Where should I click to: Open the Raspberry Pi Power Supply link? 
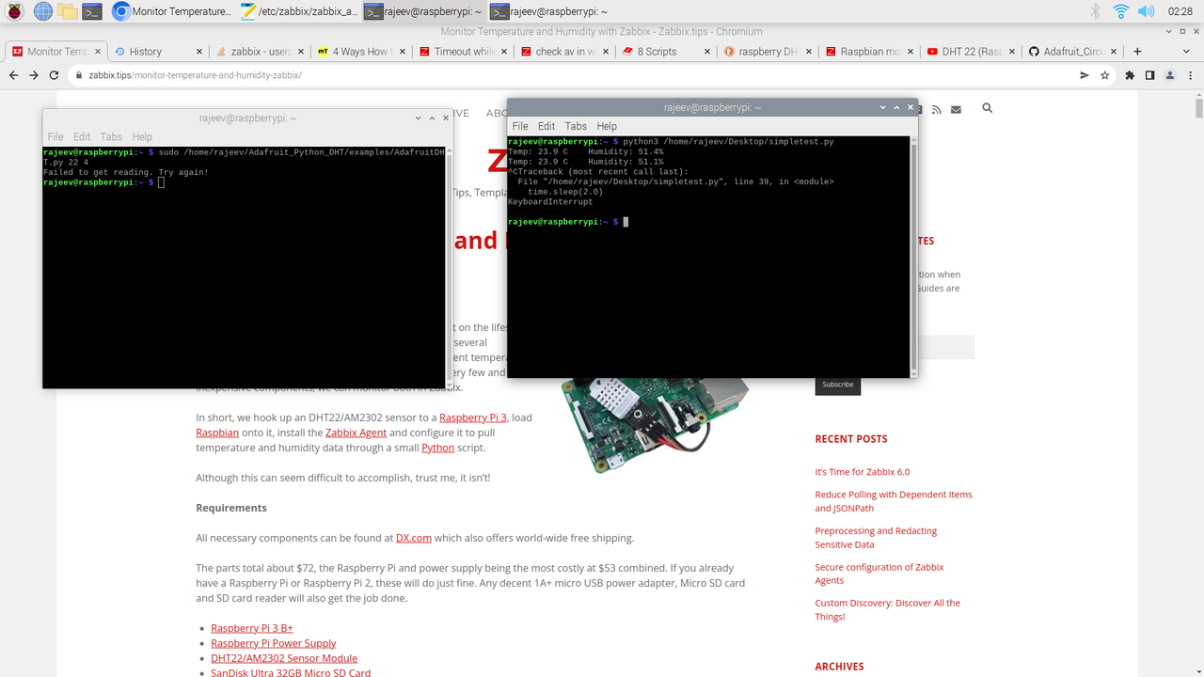274,643
